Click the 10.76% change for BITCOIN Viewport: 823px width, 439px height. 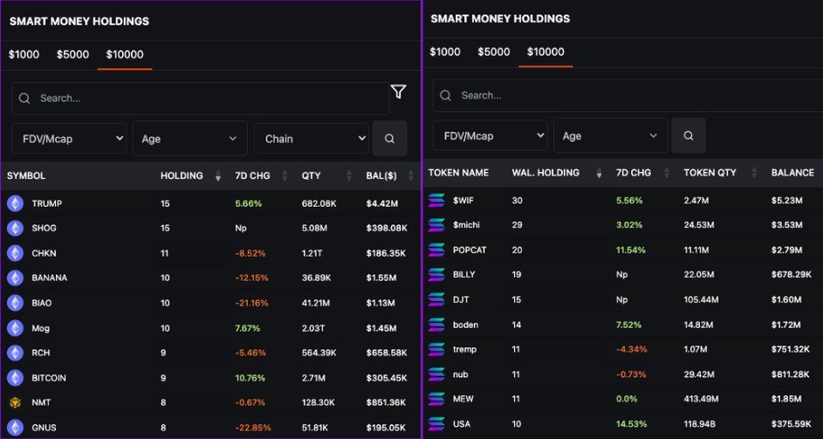pyautogui.click(x=250, y=378)
